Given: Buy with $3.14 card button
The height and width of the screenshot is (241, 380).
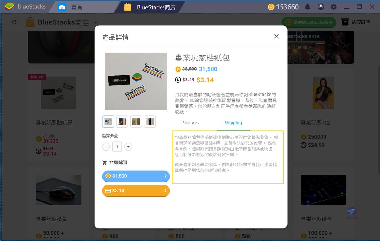Looking at the screenshot, I should coord(136,191).
